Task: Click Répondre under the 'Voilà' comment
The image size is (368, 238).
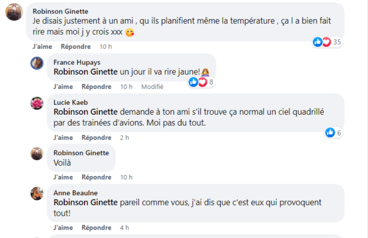Action: point(97,177)
